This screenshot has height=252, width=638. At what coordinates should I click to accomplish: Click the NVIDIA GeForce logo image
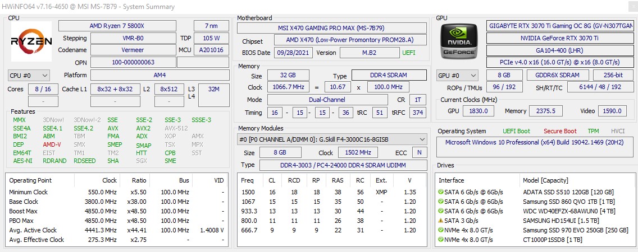click(x=459, y=41)
